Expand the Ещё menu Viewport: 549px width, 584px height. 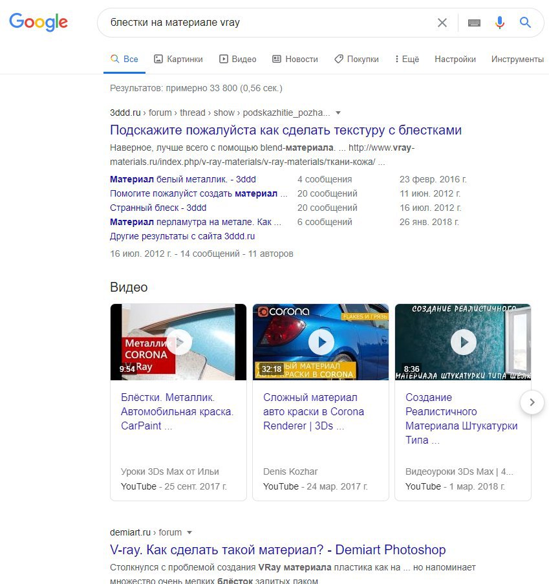tap(407, 59)
